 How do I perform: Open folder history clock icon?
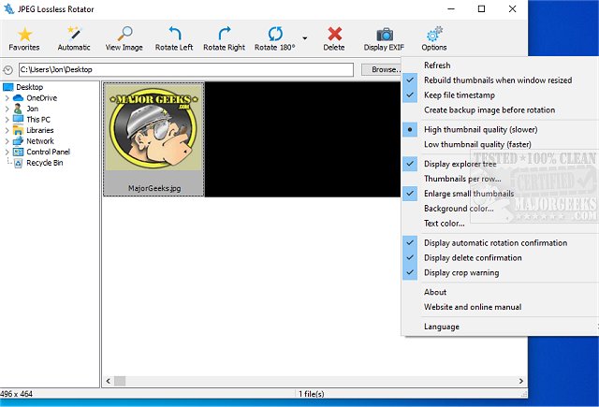(x=8, y=70)
